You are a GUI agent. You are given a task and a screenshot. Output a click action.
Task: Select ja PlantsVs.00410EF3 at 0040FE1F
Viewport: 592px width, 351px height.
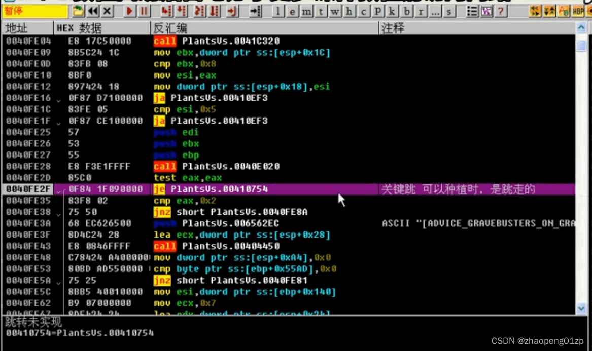pos(211,121)
